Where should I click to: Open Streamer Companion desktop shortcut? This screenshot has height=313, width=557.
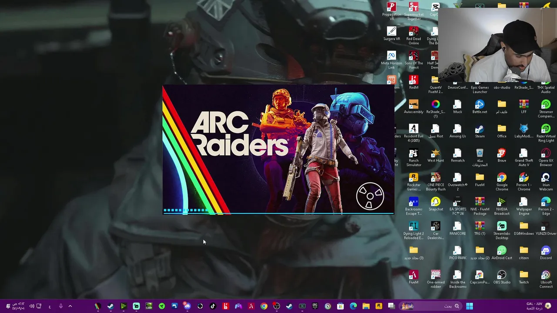546,108
